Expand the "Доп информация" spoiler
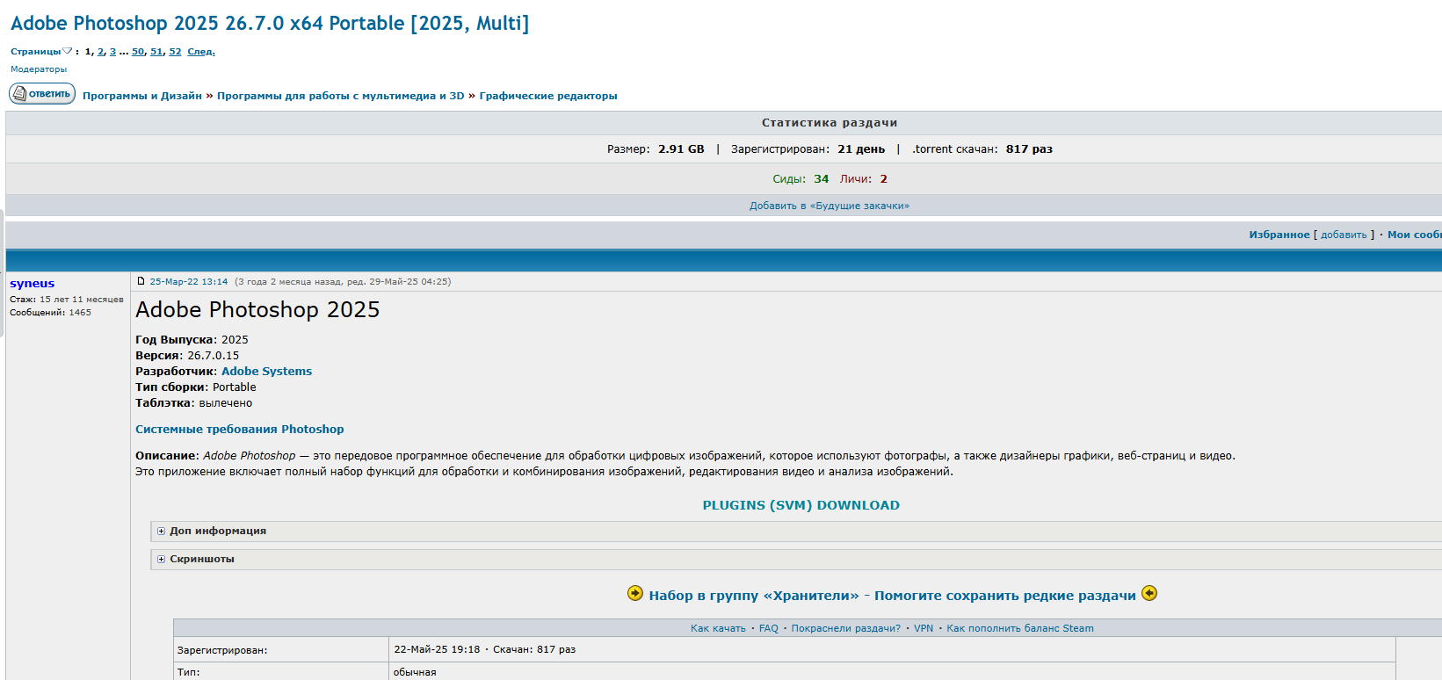The image size is (1442, 680). [161, 531]
